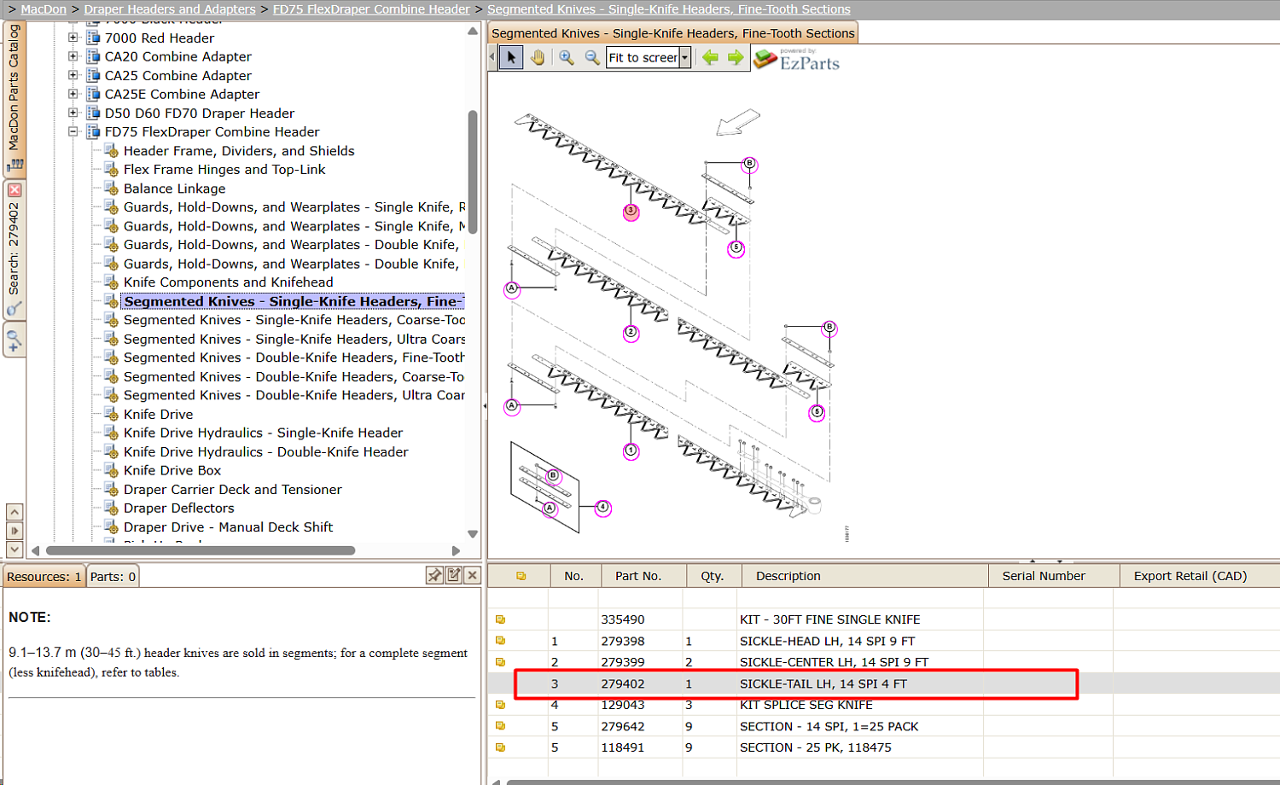This screenshot has width=1280, height=785.
Task: Open the Knife Drive Box tree item
Action: (172, 470)
